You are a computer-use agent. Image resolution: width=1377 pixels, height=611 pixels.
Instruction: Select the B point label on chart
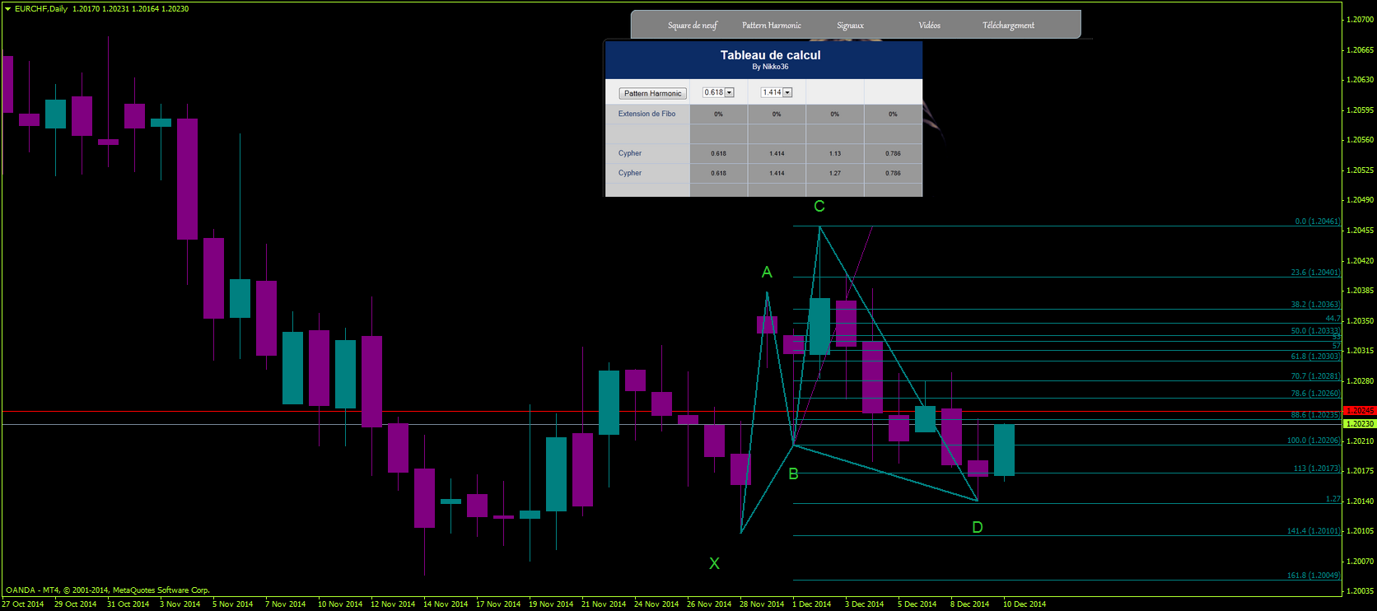pyautogui.click(x=793, y=473)
